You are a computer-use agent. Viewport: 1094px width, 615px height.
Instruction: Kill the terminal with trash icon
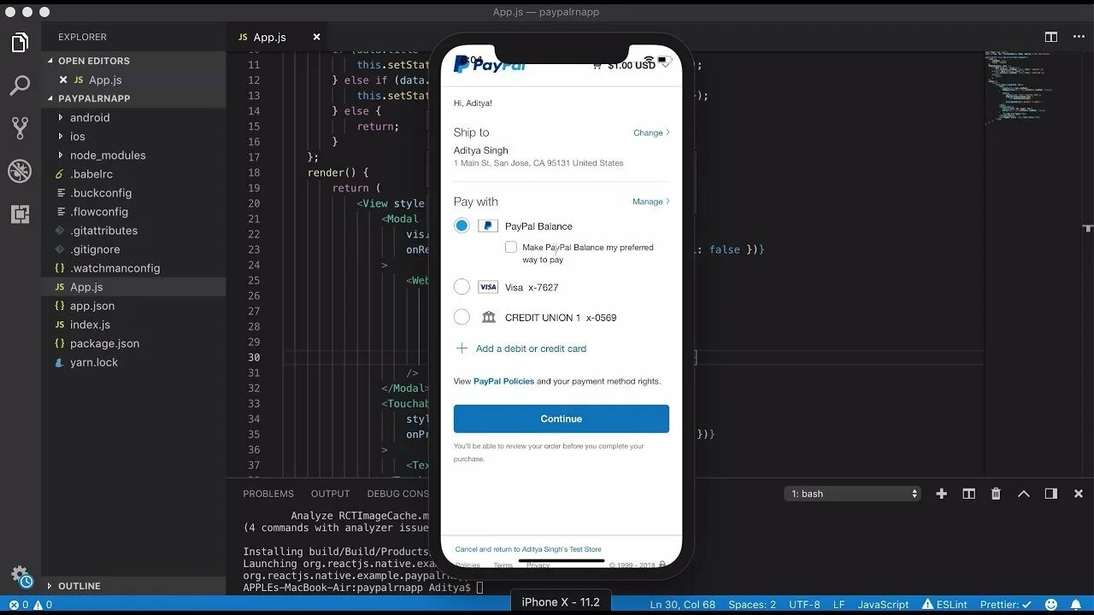click(x=996, y=494)
